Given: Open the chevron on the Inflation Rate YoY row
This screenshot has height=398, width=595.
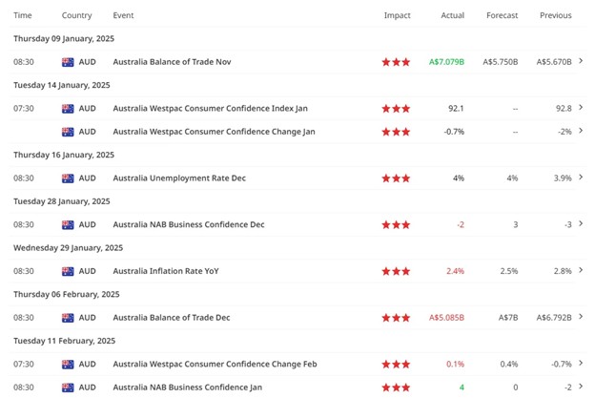Looking at the screenshot, I should tap(582, 271).
